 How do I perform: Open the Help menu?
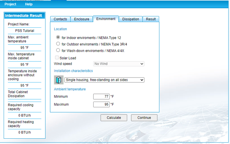(29, 4)
